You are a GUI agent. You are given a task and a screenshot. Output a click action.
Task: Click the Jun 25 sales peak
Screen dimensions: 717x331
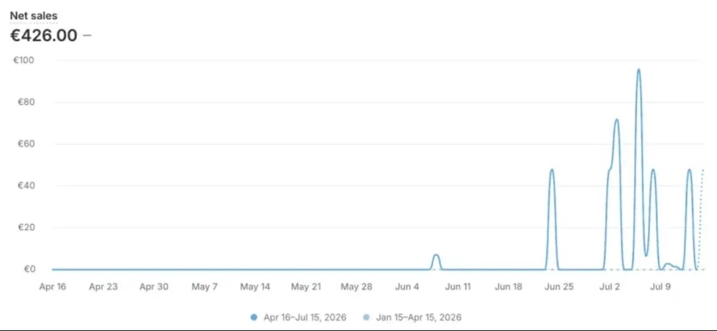(552, 170)
